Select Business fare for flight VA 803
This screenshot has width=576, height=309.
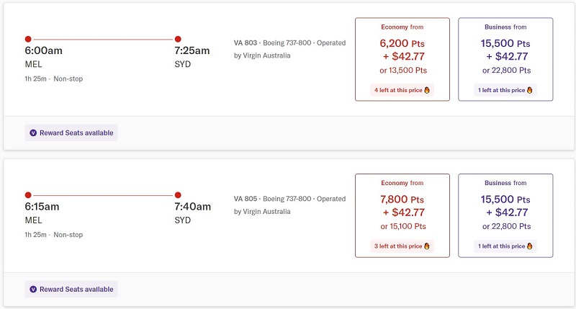(x=505, y=59)
